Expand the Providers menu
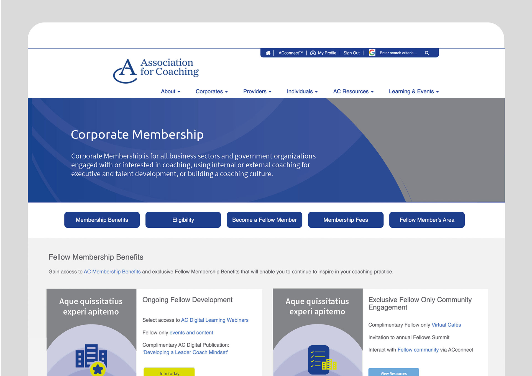 [x=257, y=91]
